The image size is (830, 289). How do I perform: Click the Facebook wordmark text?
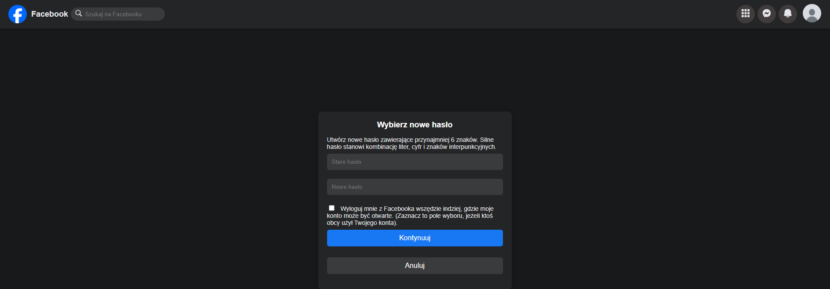50,14
